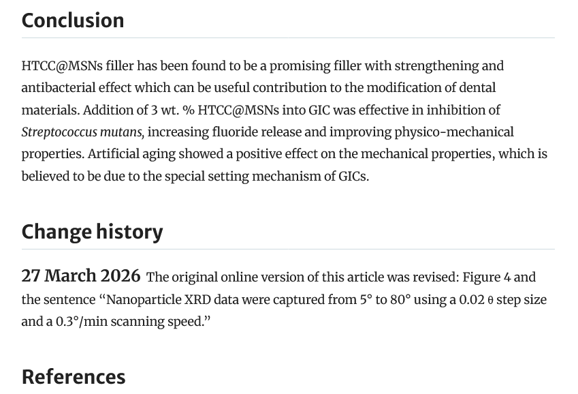Screen dimensions: 578x394
Task: Click the words 'fluoride release'
Action: (x=252, y=132)
